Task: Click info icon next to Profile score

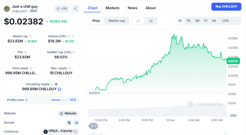Action: click(x=27, y=100)
